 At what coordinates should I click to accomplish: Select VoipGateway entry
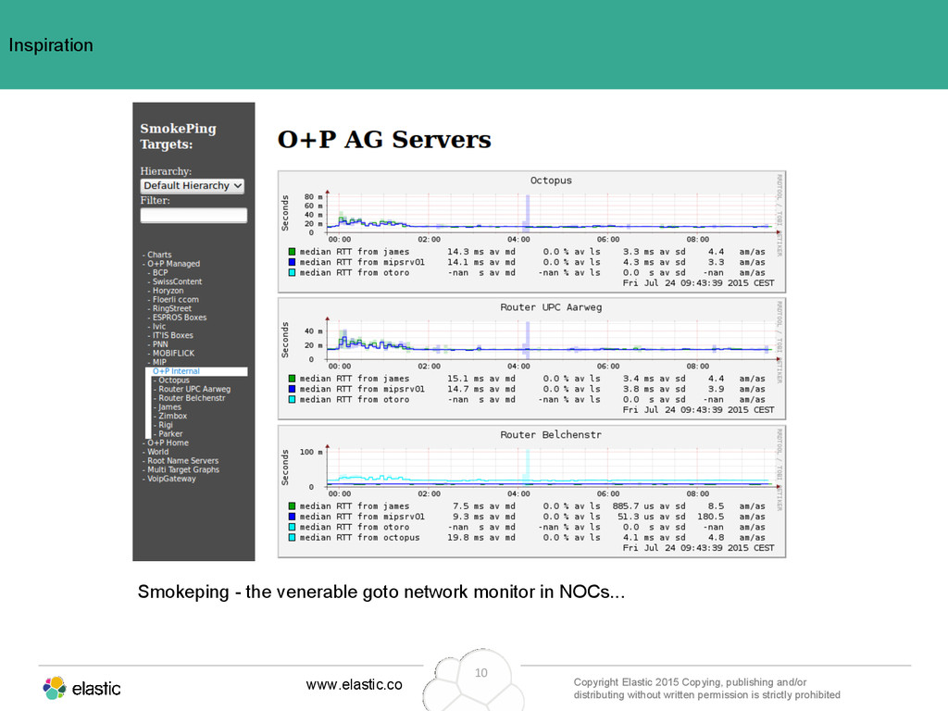(171, 479)
